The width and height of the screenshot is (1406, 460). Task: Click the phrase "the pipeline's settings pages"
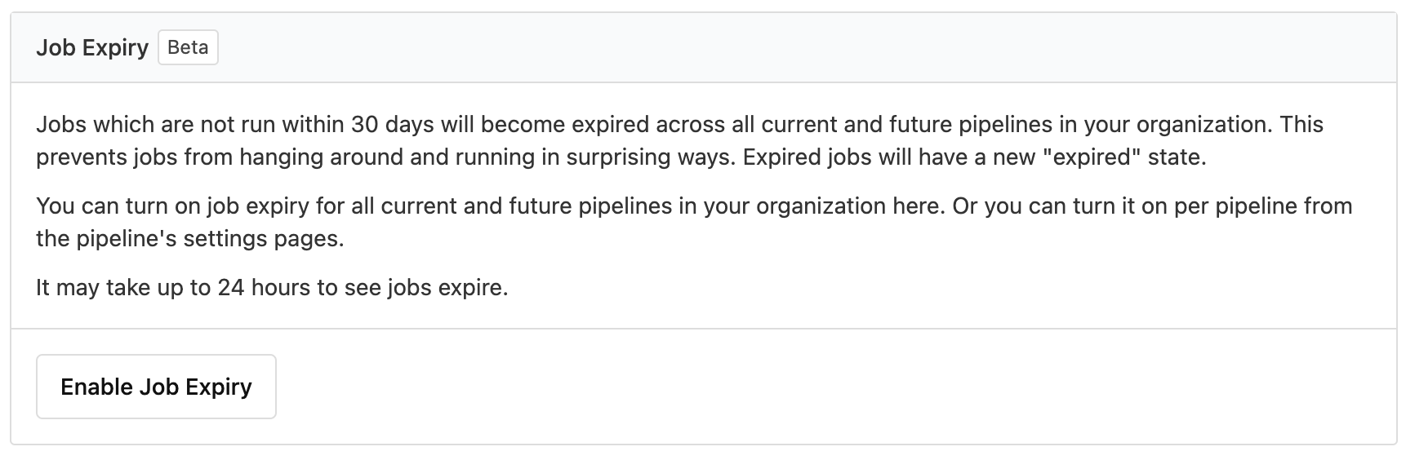[x=189, y=239]
